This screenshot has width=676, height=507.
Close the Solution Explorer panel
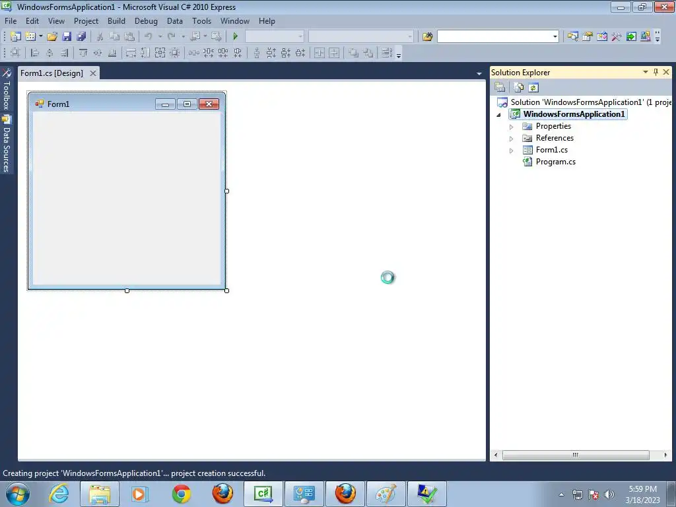666,72
